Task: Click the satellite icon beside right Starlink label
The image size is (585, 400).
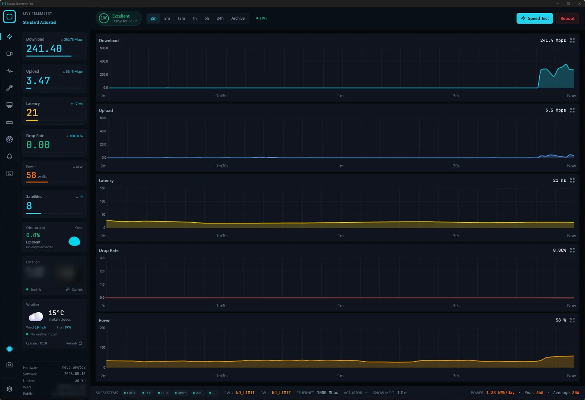Action: pos(68,289)
